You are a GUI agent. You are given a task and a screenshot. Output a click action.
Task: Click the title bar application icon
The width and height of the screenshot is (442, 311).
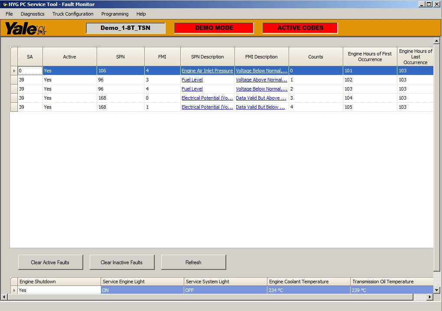[x=4, y=4]
